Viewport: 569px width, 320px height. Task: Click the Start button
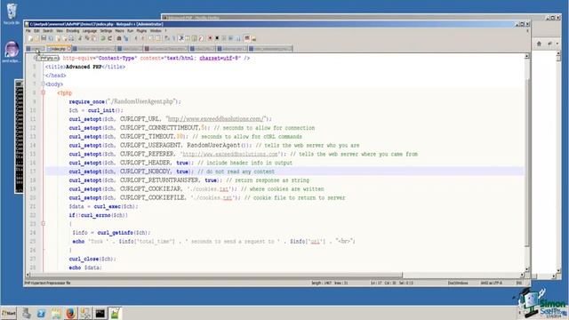(9, 313)
